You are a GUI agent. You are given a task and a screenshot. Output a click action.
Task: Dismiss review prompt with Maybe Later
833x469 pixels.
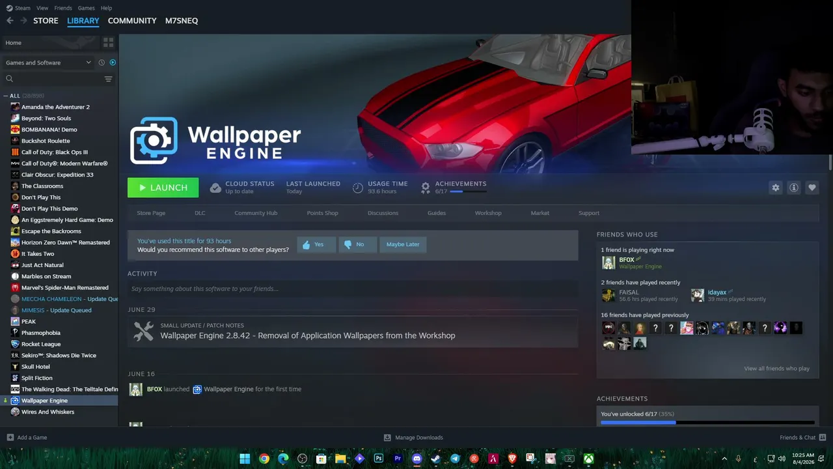point(403,244)
